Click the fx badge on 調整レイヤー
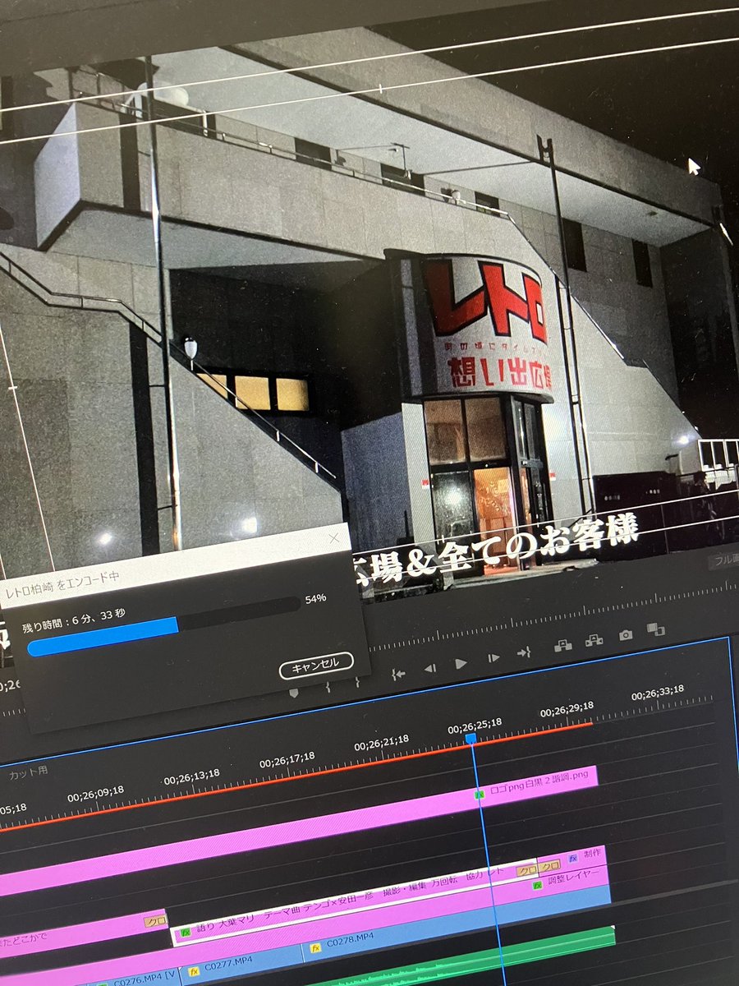This screenshot has height=986, width=739. [x=537, y=886]
